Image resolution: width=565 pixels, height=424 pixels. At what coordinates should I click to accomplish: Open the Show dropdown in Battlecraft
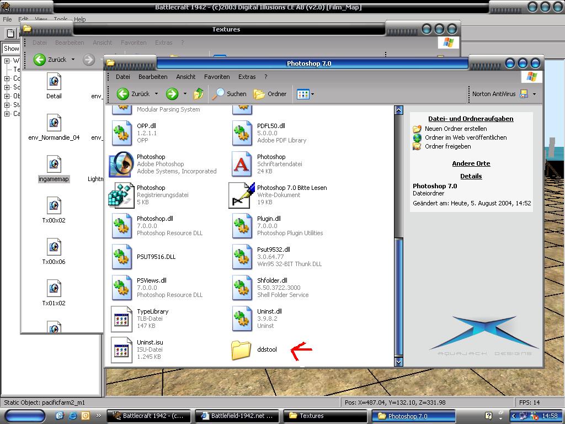tap(11, 49)
